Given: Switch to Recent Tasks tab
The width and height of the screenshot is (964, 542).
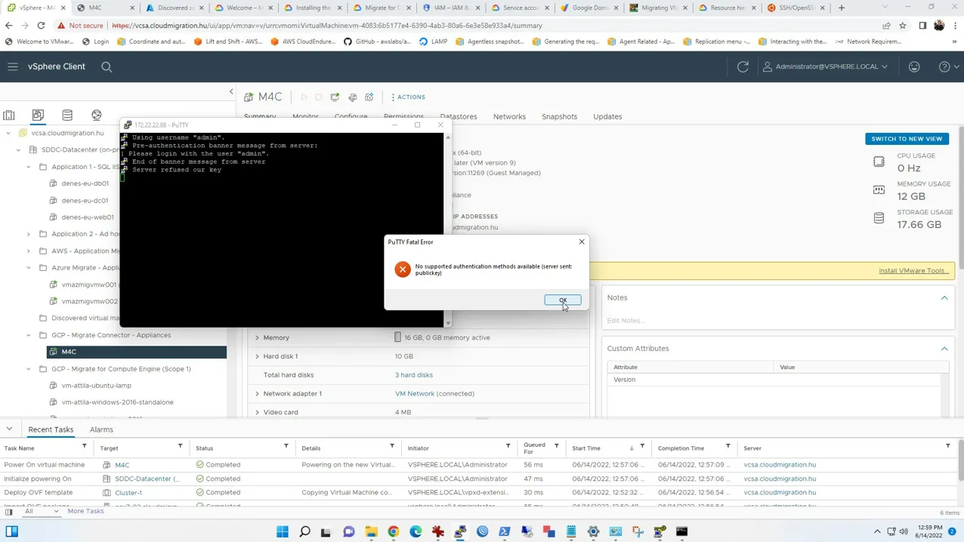Looking at the screenshot, I should 51,430.
